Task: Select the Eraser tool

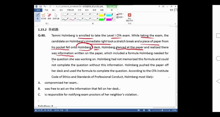Action: [x=49, y=16]
